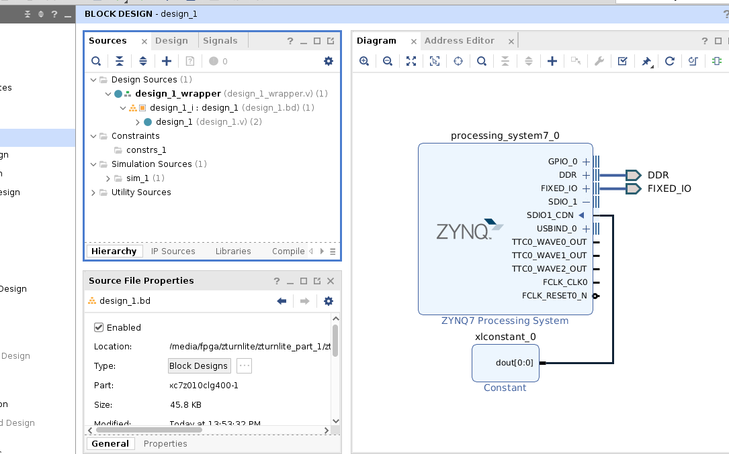Viewport: 729px width, 454px height.
Task: Select the constrs_1 tree item
Action: [146, 150]
